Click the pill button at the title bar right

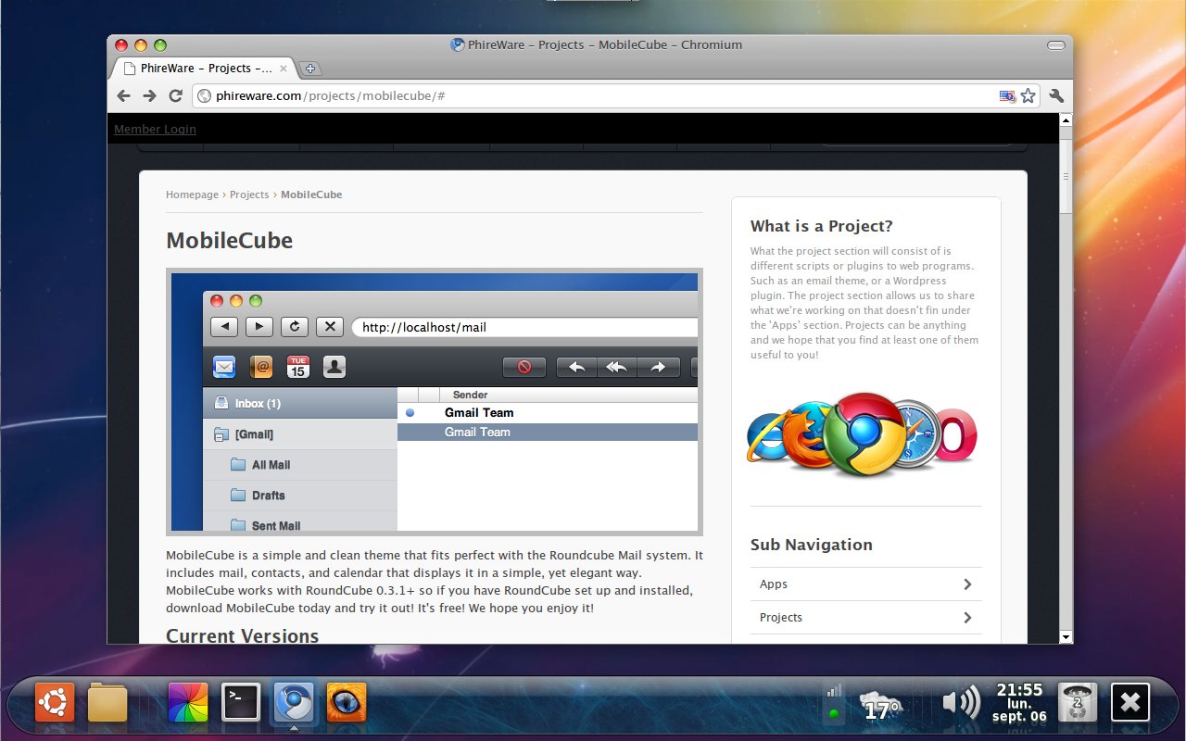pos(1056,44)
